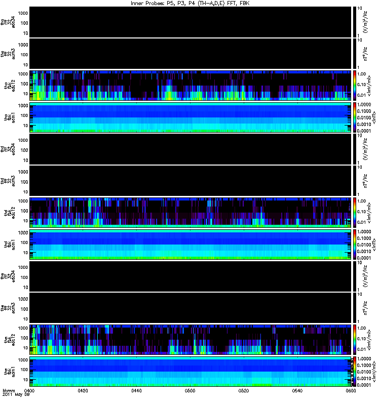Click the tha fff 32 scm3 spectrogram panel
This screenshot has height=405, width=380.
(x=191, y=54)
